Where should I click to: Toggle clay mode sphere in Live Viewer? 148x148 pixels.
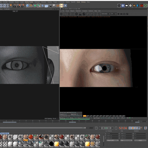click(x=84, y=14)
